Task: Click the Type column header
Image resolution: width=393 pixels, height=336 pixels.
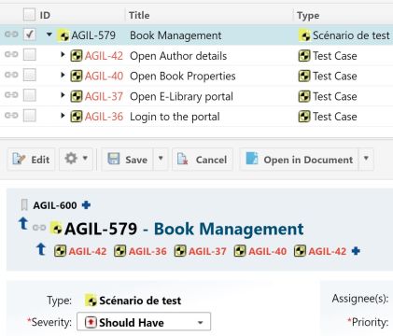Action: pyautogui.click(x=308, y=15)
